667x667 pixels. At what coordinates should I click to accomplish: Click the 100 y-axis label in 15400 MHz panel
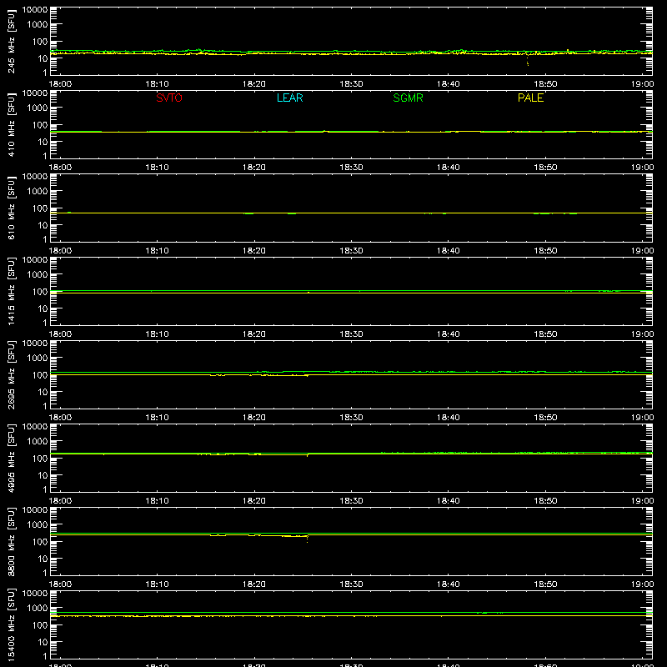click(x=40, y=625)
